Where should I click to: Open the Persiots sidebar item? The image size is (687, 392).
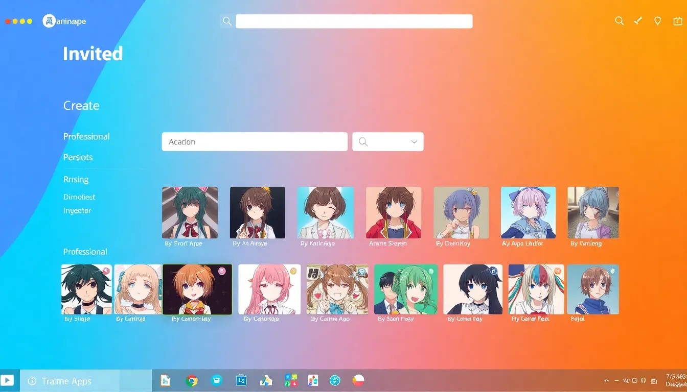pyautogui.click(x=78, y=157)
